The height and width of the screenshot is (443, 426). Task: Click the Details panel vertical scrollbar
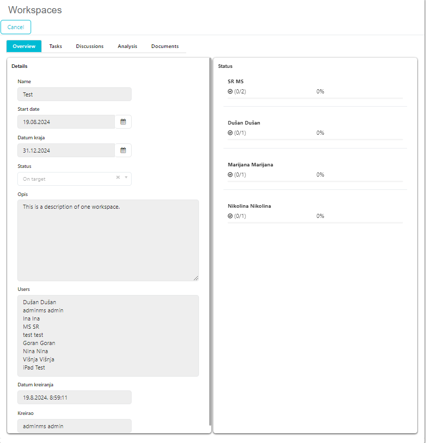[x=210, y=240]
